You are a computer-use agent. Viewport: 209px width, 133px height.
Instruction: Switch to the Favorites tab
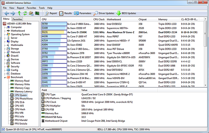pyautogui.click(x=17, y=19)
